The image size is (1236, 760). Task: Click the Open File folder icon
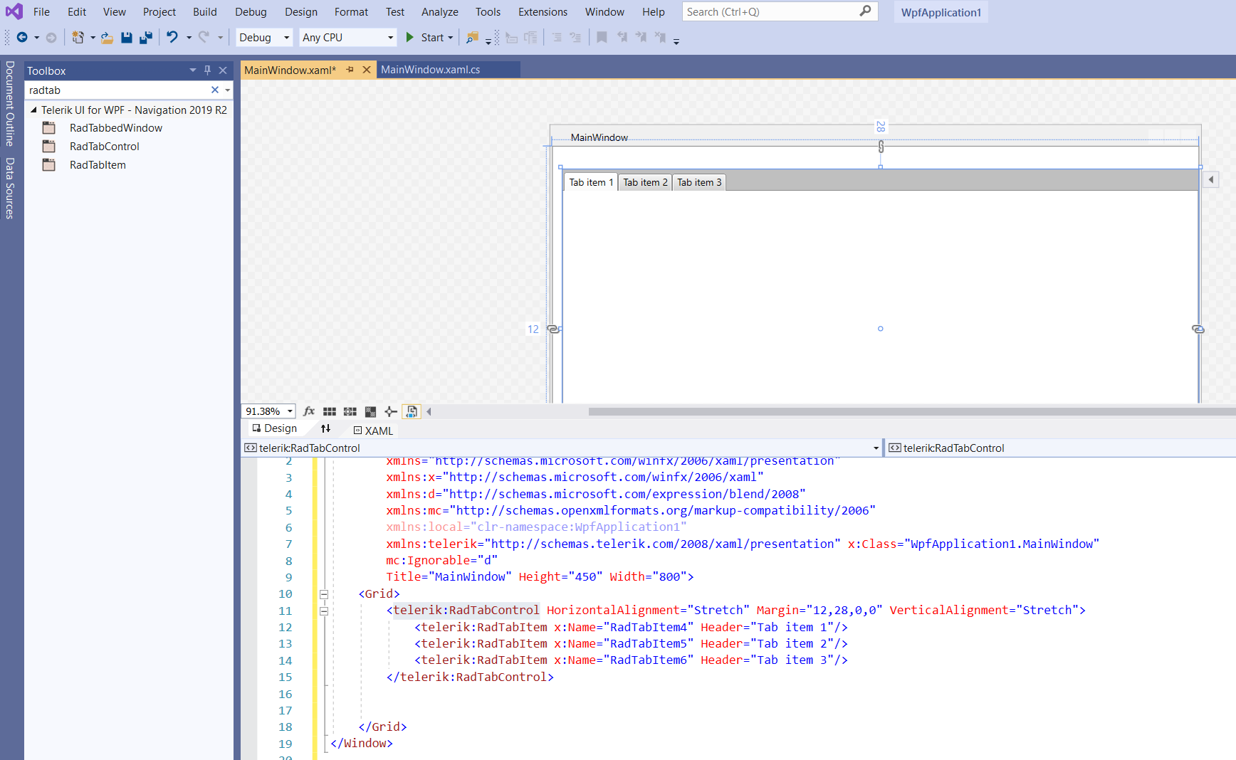pyautogui.click(x=107, y=38)
